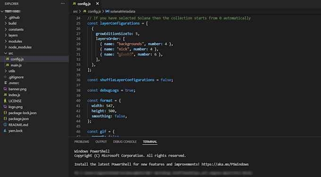321x177 pixels.
Task: Open the aka.ms/PSWindows link in terminal
Action: point(225,164)
